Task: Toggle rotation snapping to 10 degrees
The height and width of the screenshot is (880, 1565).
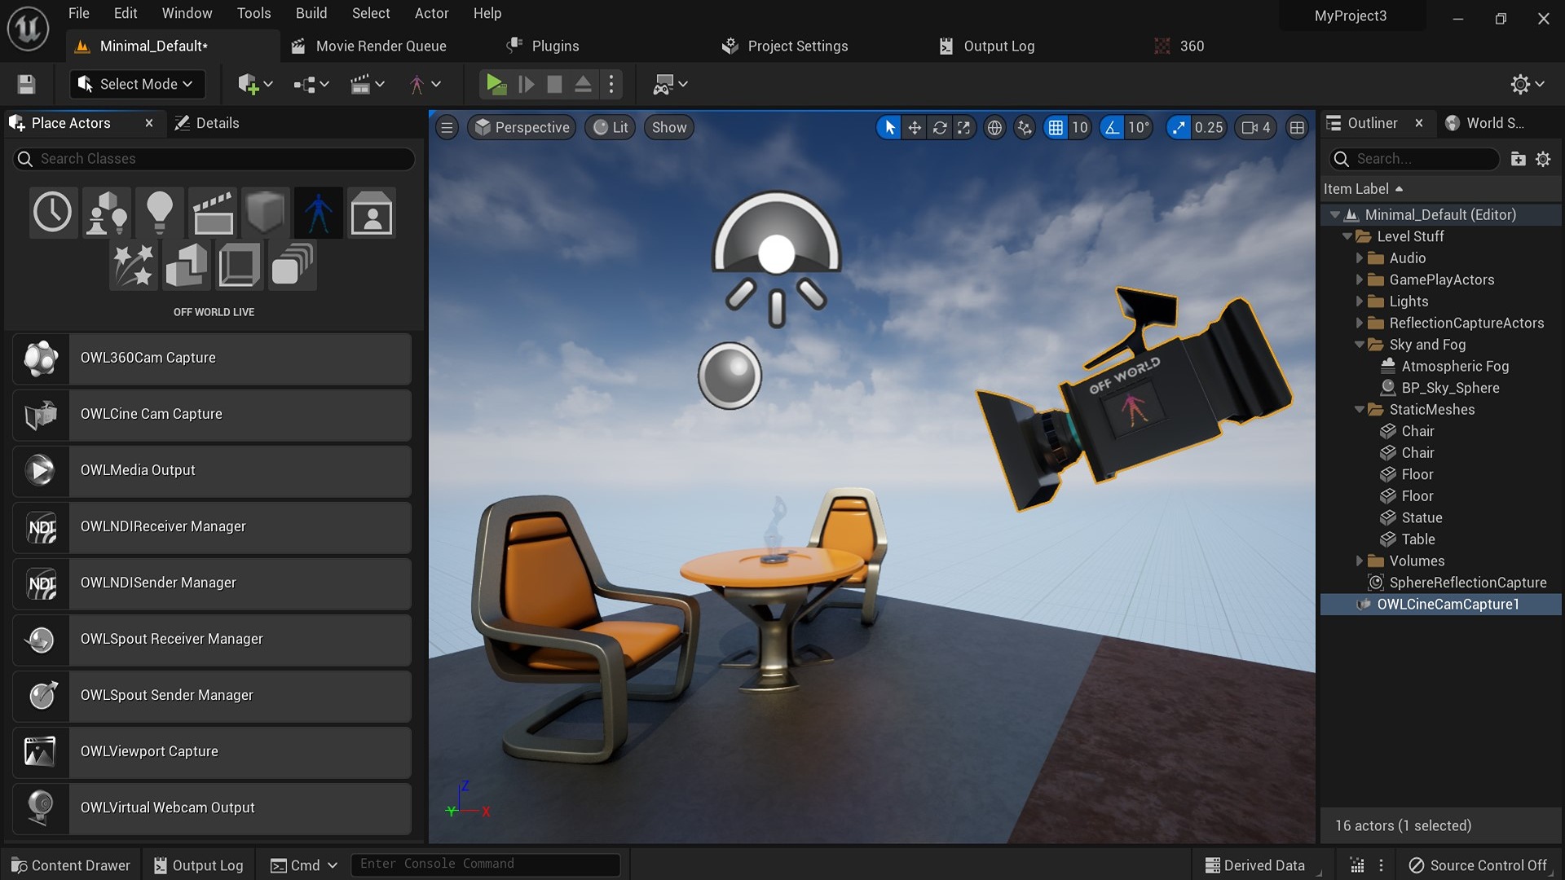Action: pyautogui.click(x=1113, y=127)
